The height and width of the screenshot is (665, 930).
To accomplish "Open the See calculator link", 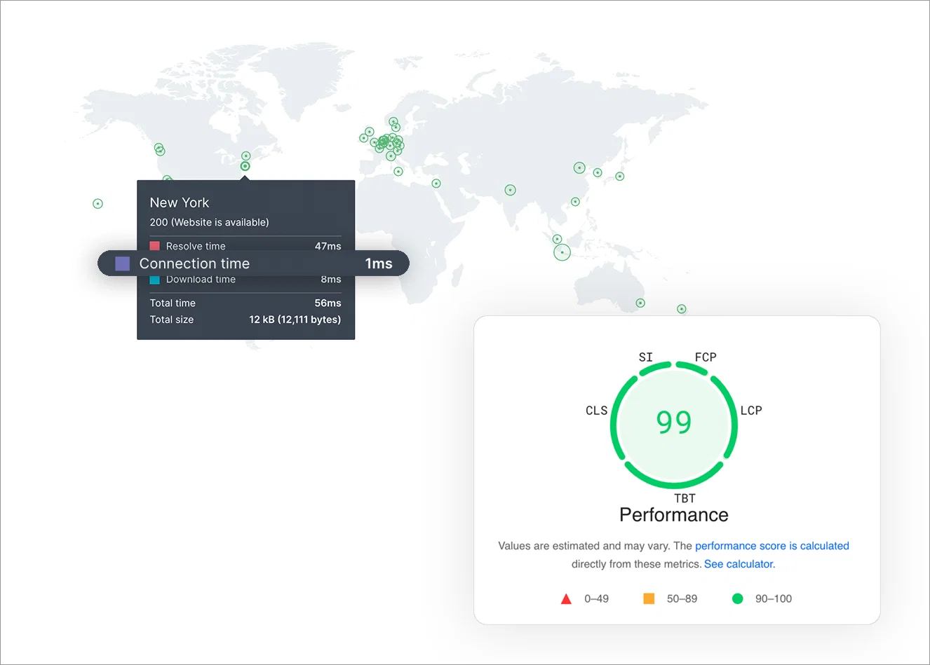I will (x=739, y=564).
